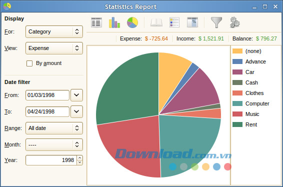Open the detail book icon
Screen dimensions: 283x187
(156, 22)
